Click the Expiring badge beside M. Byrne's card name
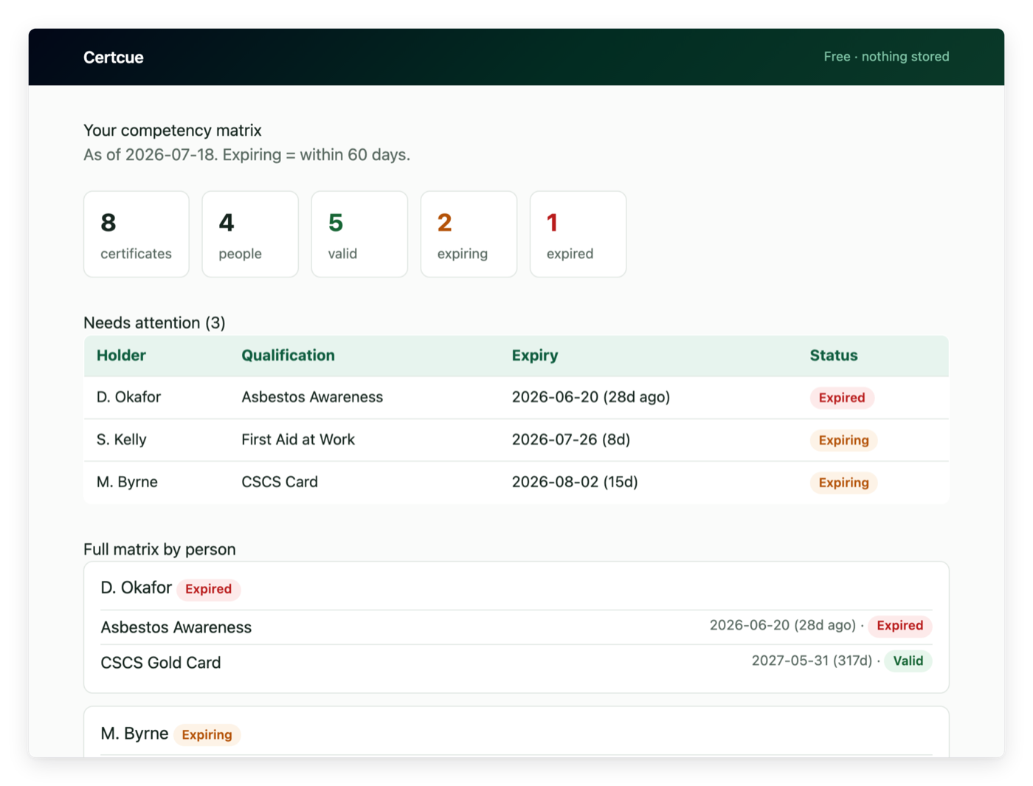 coord(207,735)
